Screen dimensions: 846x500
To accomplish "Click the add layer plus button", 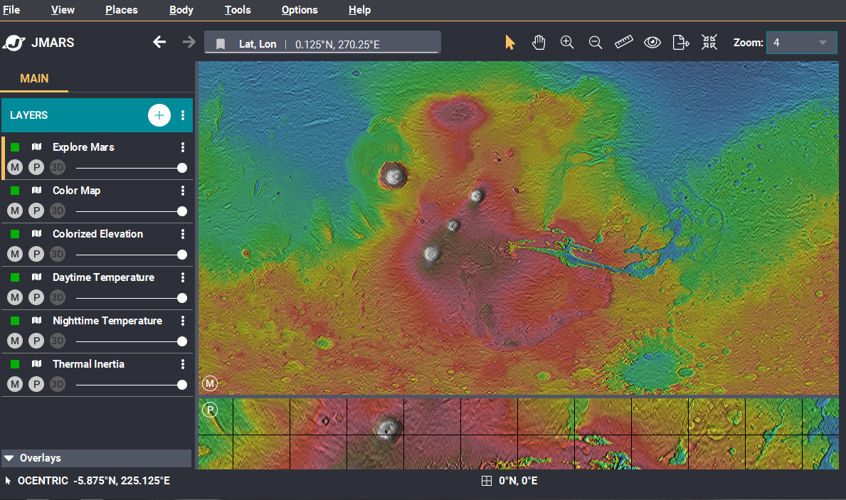I will point(159,115).
